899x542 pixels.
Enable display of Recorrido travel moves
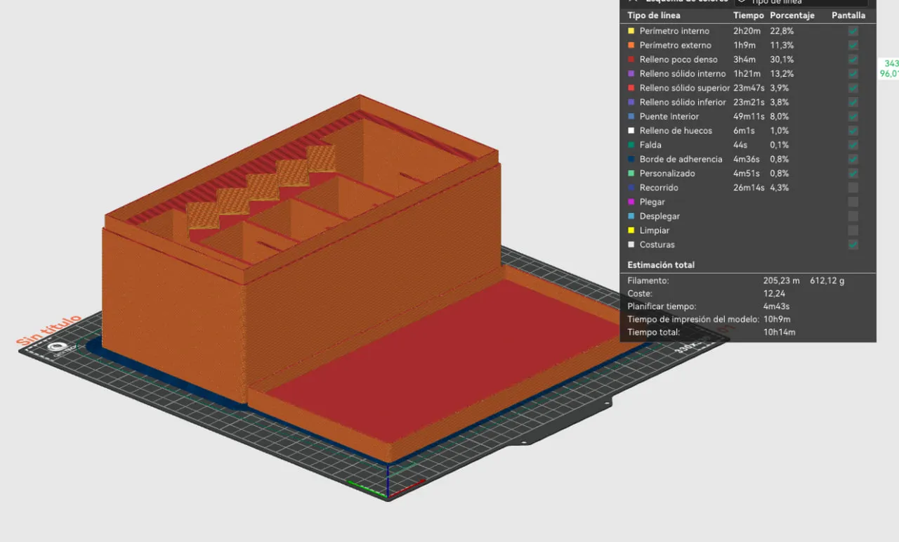(x=853, y=188)
